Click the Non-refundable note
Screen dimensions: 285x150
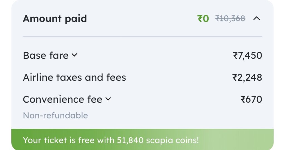click(55, 115)
